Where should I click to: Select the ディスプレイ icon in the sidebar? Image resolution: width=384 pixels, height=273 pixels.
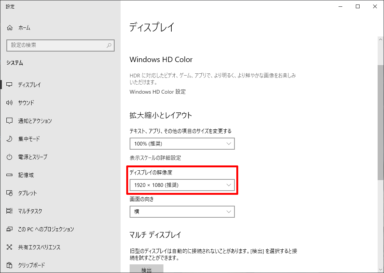pos(10,85)
